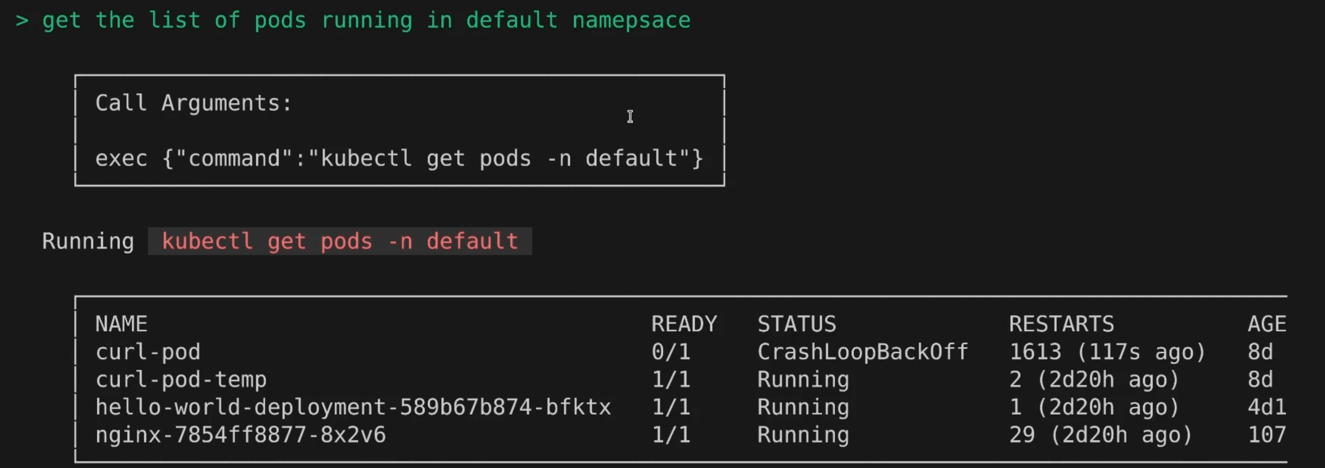This screenshot has width=1325, height=468.
Task: Click the '1 (2d20h ago)' restarts value
Action: [x=1094, y=408]
